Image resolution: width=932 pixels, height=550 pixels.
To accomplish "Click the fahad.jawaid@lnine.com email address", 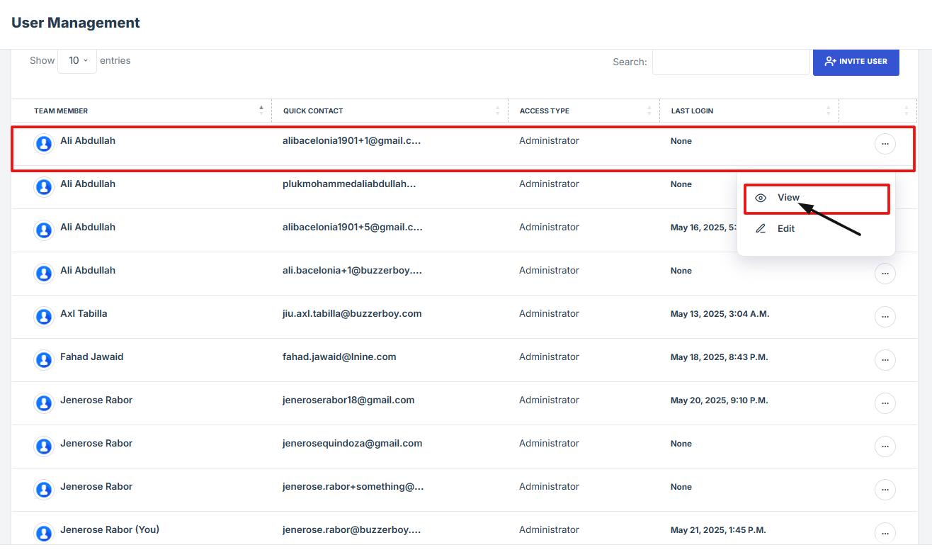I will click(339, 357).
